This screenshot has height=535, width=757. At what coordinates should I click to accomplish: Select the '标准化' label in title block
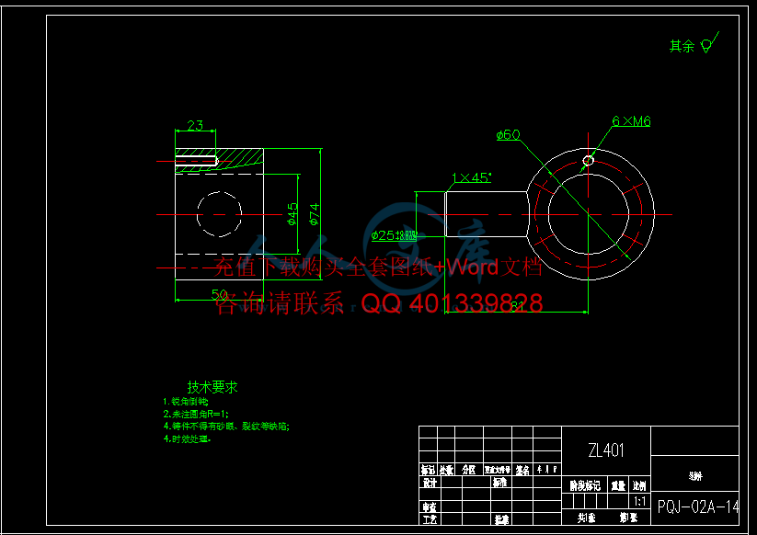[x=500, y=483]
